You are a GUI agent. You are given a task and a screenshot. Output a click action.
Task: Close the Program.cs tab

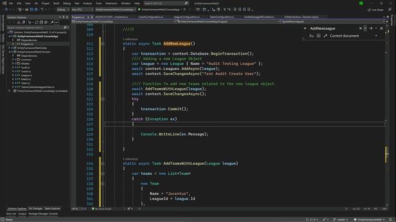click(x=92, y=17)
